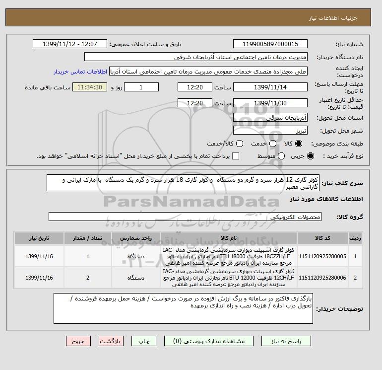Click need date 1399/11/16 in row 1

click(39, 256)
